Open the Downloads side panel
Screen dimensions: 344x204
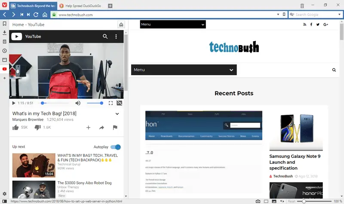click(x=4, y=33)
